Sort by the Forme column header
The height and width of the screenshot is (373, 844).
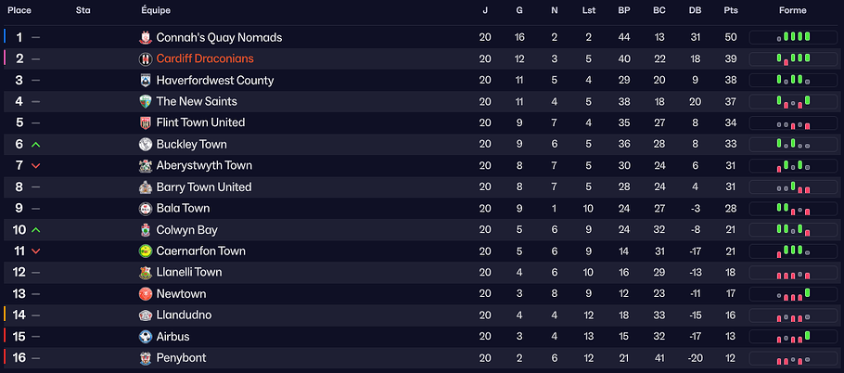click(792, 11)
